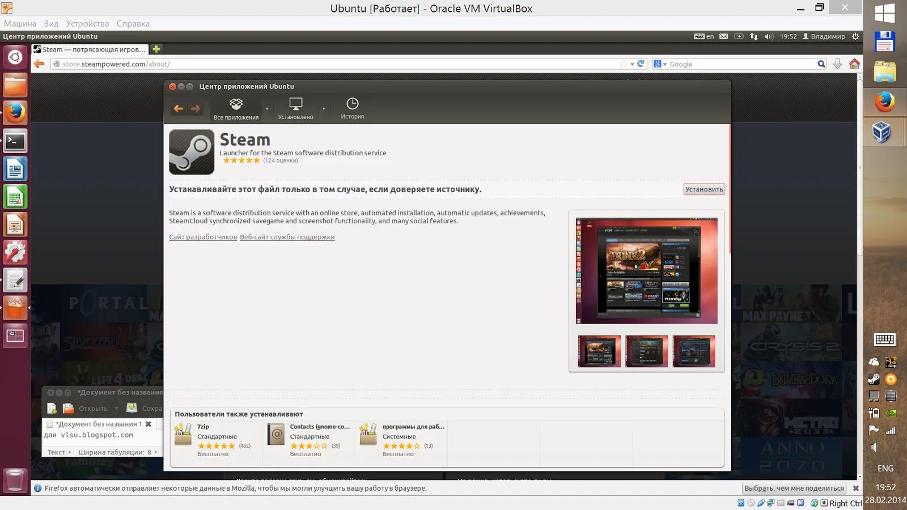Launch Firefox from the Ubuntu launcher

15,113
